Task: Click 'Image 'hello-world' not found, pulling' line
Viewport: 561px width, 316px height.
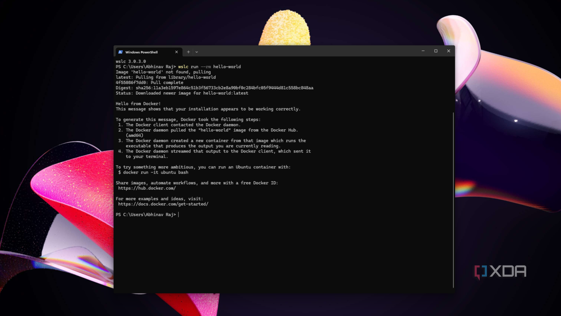Action: 163,72
